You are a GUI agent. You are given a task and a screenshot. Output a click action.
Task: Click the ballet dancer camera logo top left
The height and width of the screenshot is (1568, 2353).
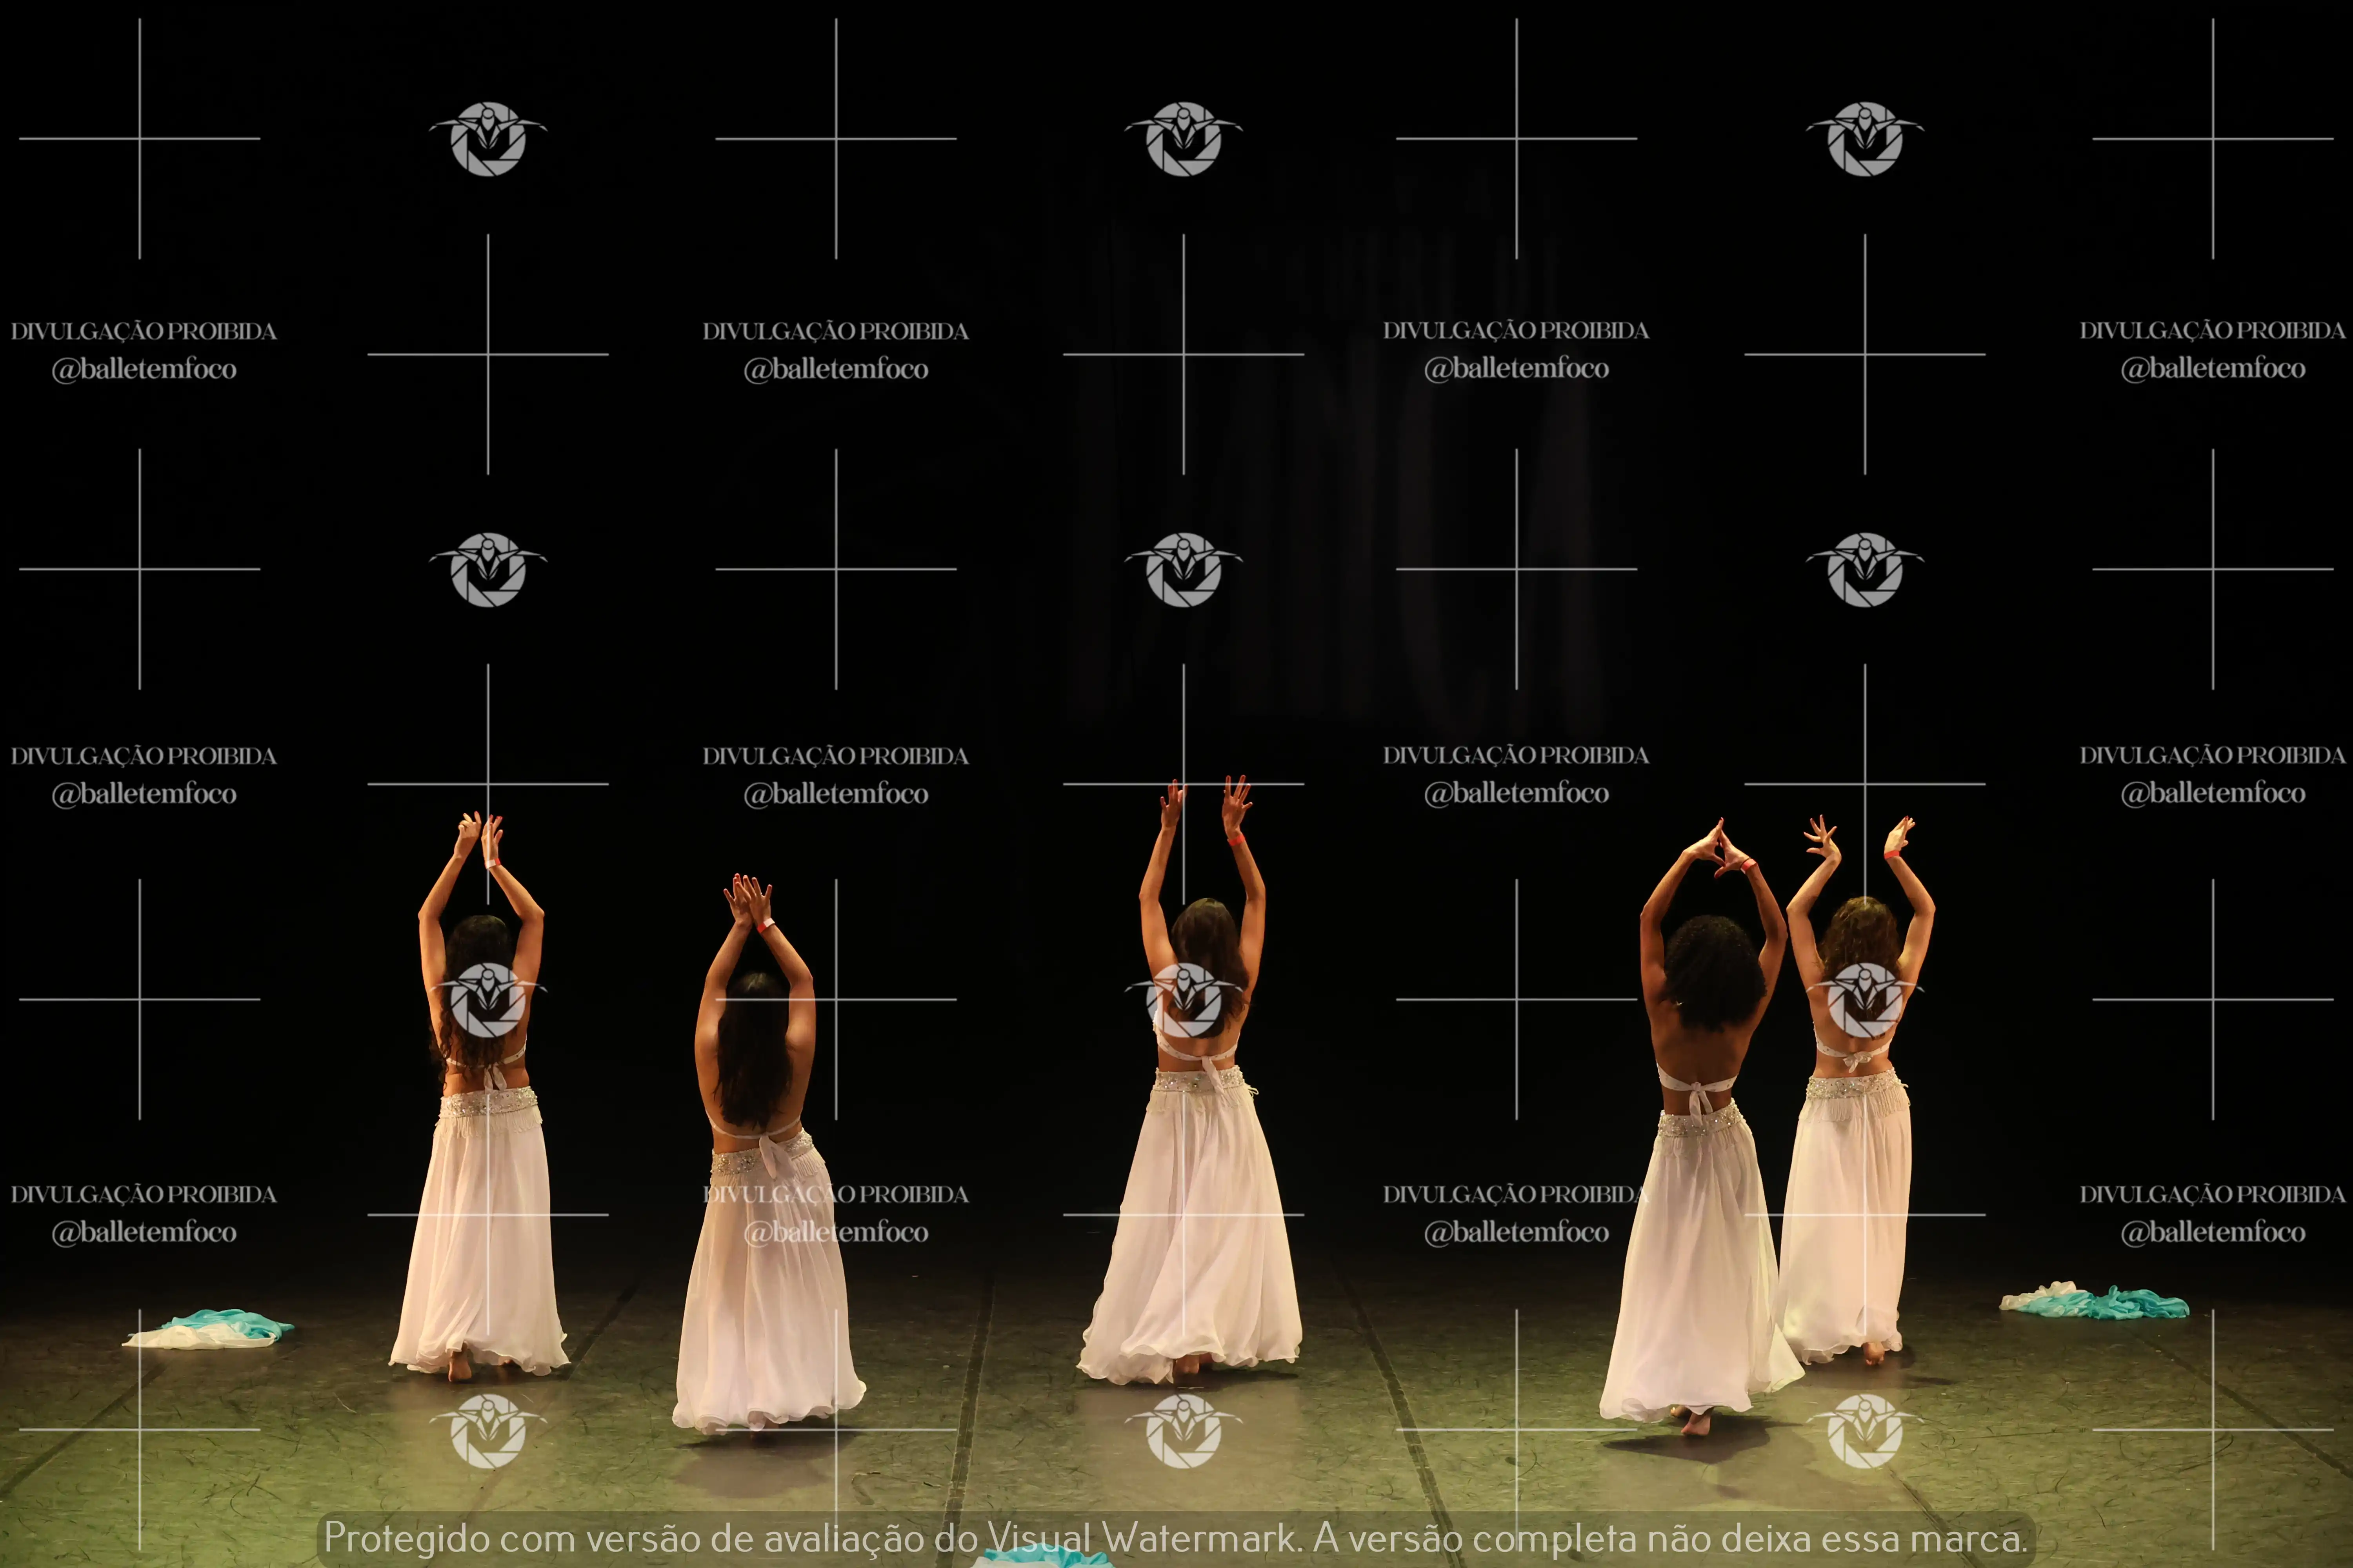[x=488, y=140]
